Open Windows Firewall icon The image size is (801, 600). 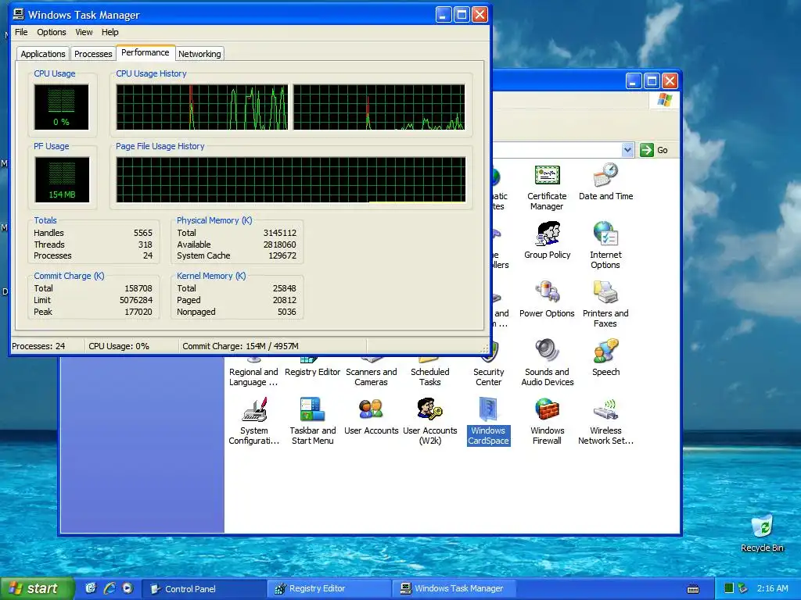547,421
